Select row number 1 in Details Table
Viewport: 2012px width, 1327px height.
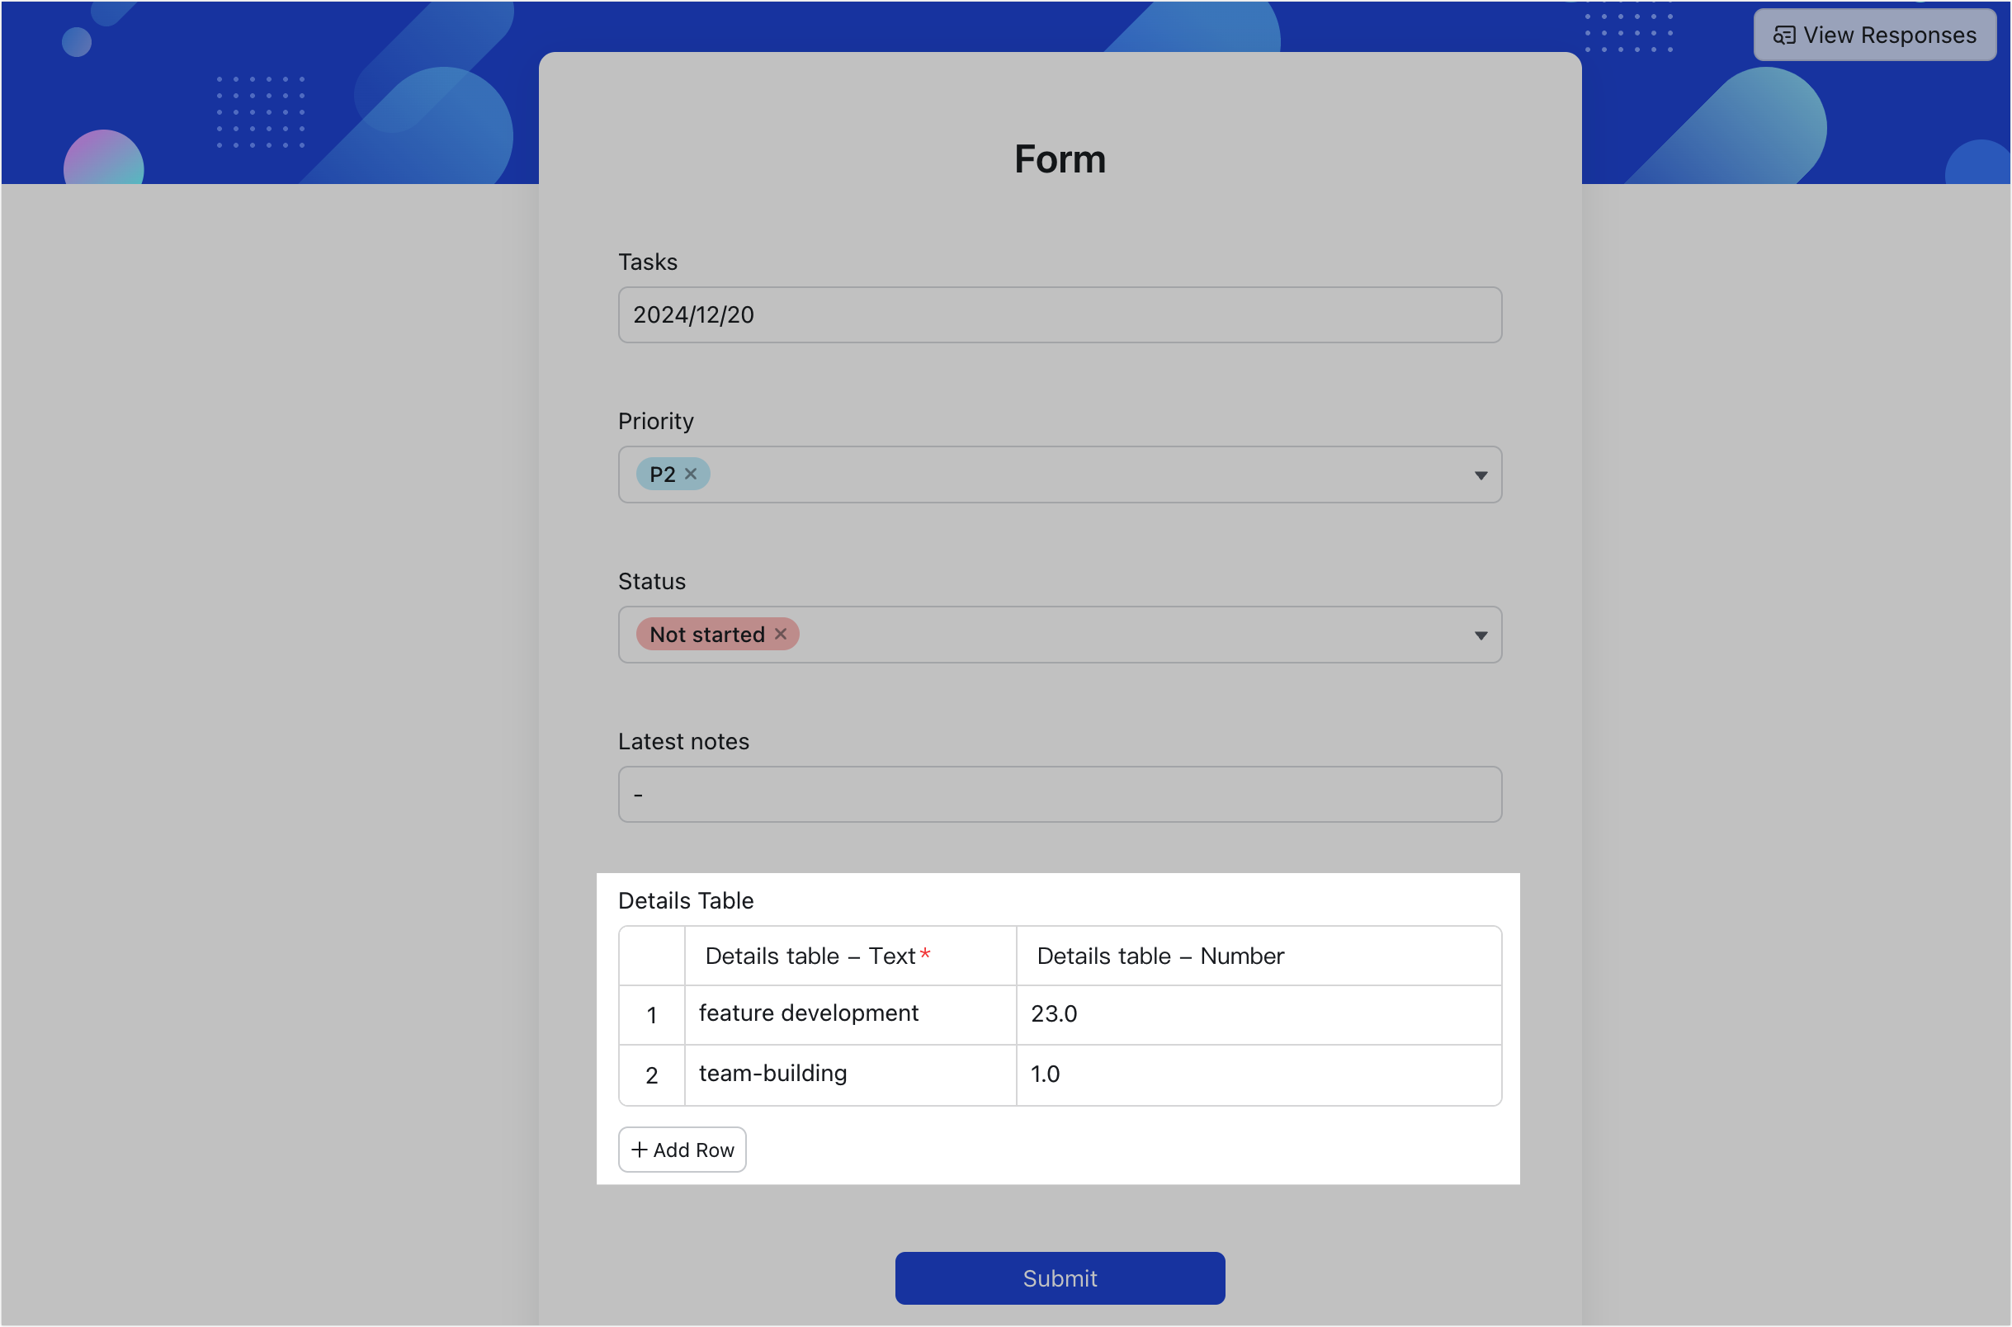click(x=651, y=1016)
